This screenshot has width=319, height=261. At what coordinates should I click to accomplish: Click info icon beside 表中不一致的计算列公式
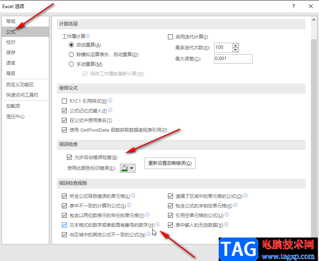click(129, 205)
